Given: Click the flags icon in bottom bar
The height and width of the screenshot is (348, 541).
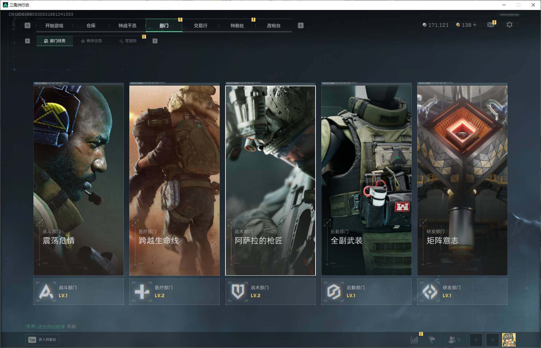Looking at the screenshot, I should point(432,340).
